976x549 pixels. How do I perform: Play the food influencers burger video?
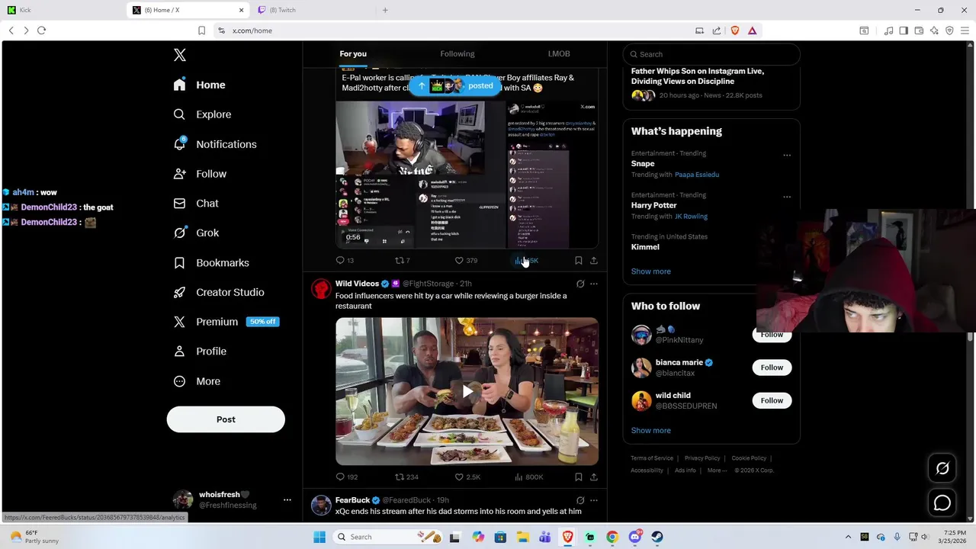pos(467,392)
